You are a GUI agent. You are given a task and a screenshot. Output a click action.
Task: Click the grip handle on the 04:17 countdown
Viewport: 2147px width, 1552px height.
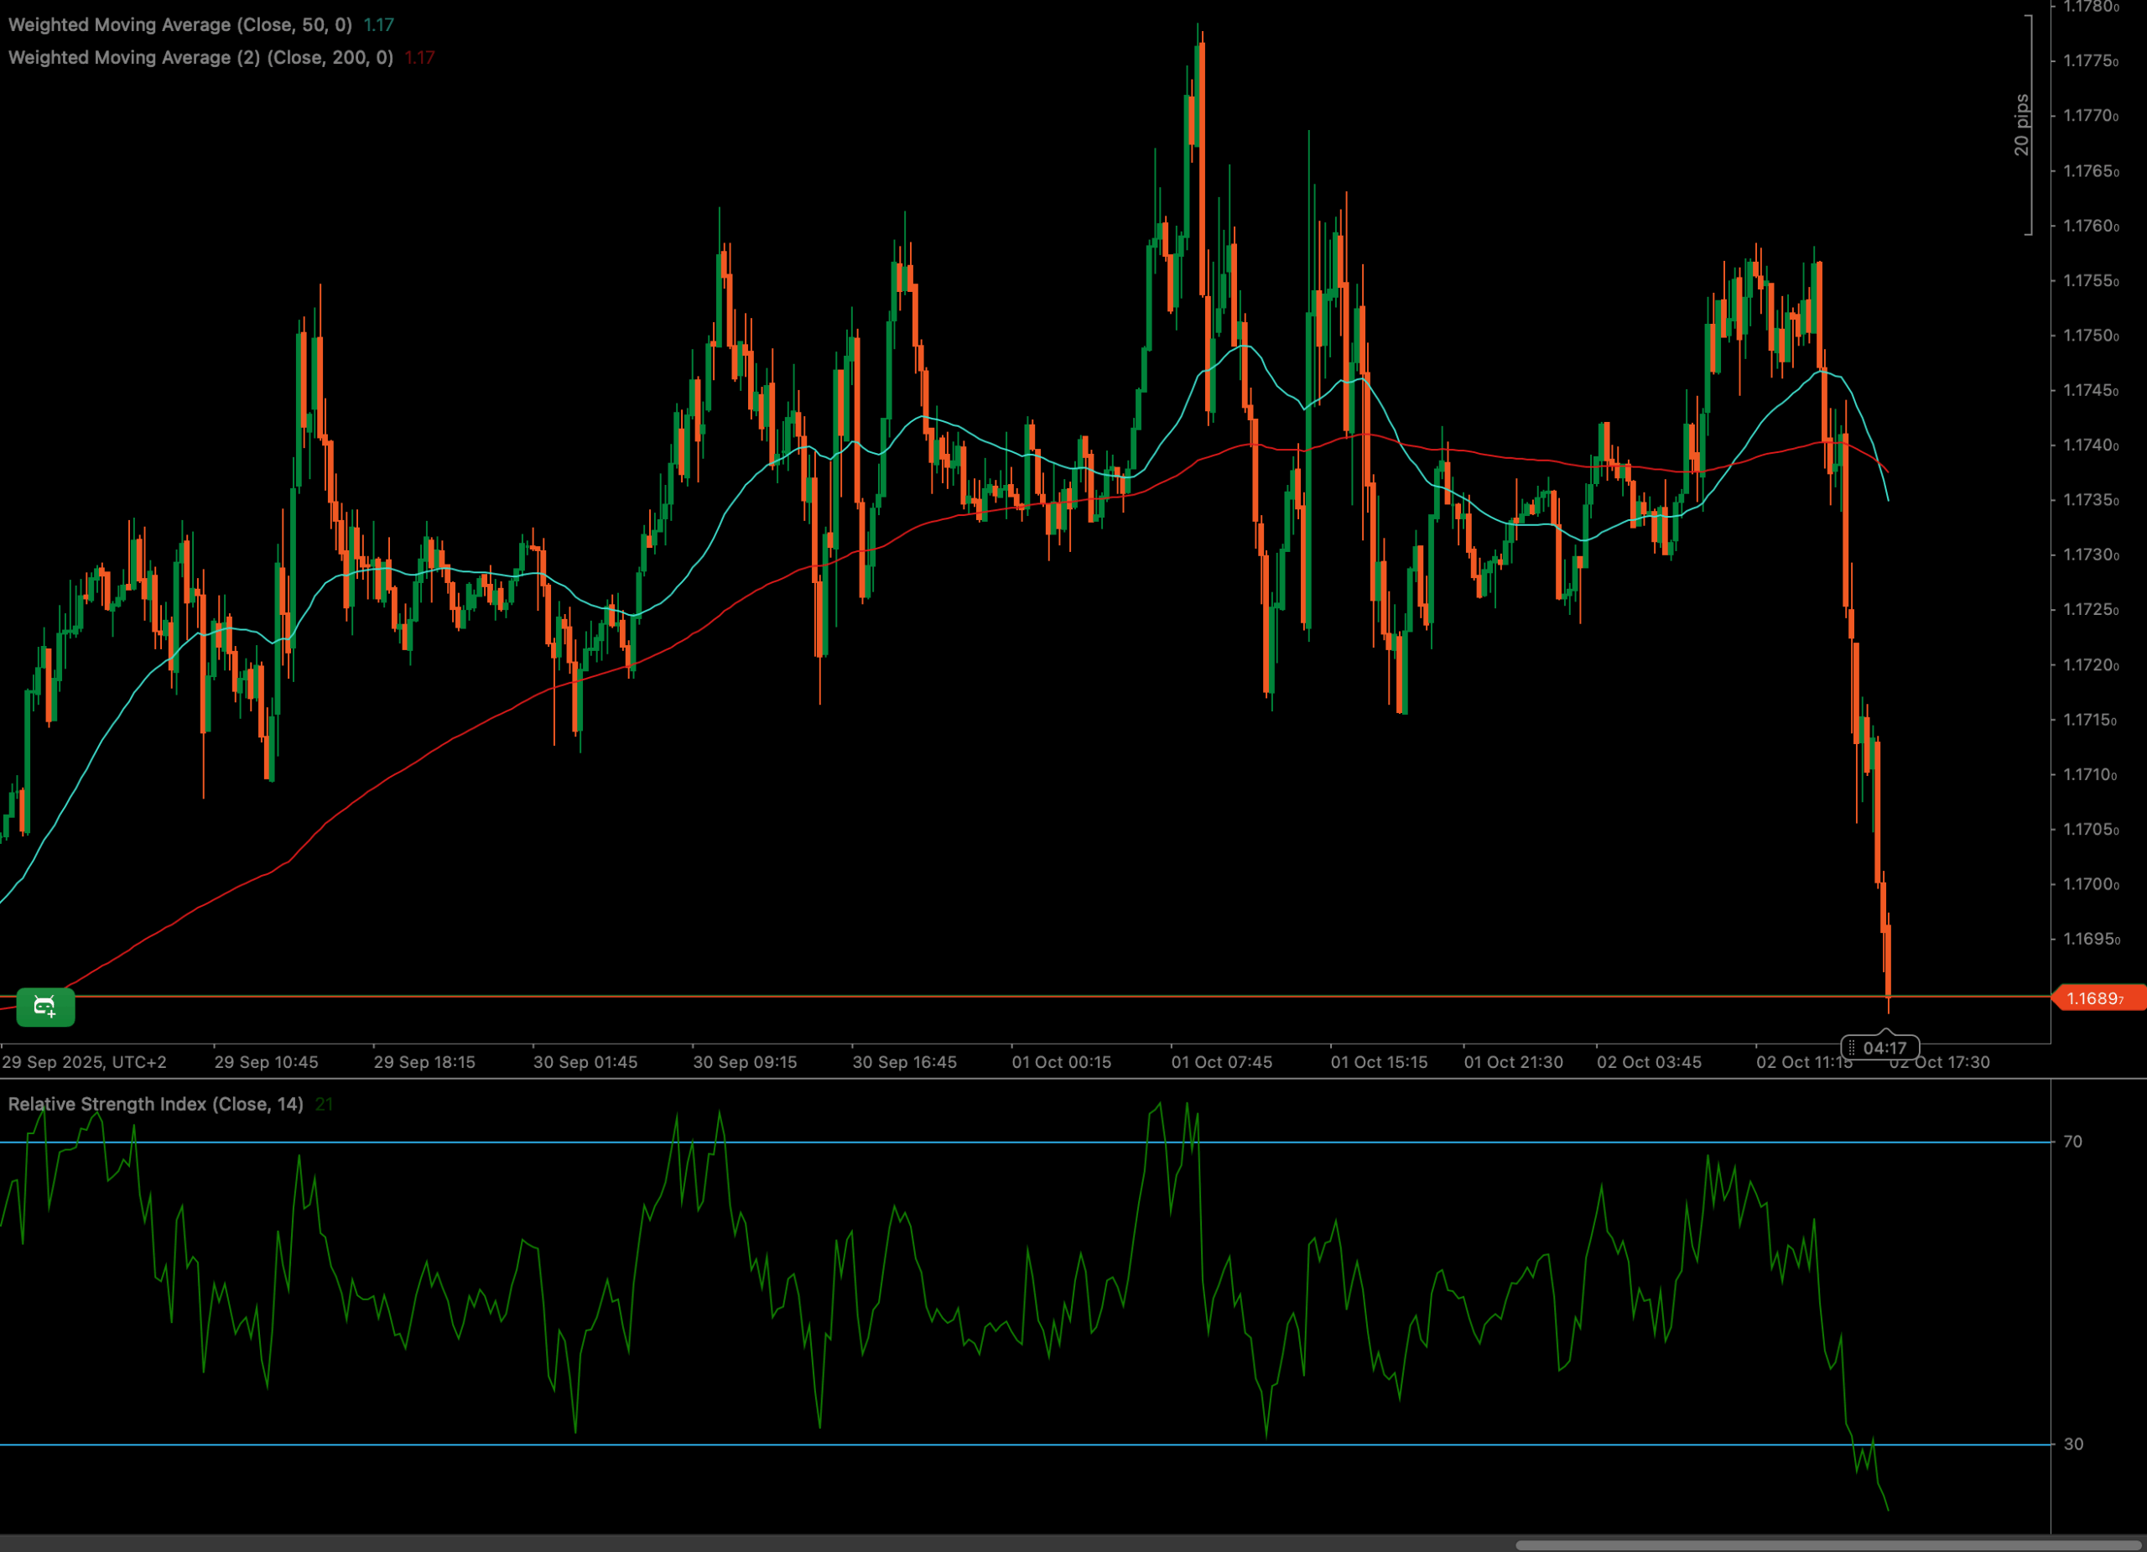[1852, 1049]
